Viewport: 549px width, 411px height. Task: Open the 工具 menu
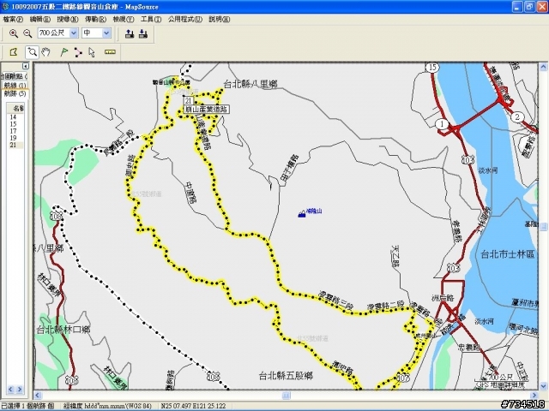151,19
